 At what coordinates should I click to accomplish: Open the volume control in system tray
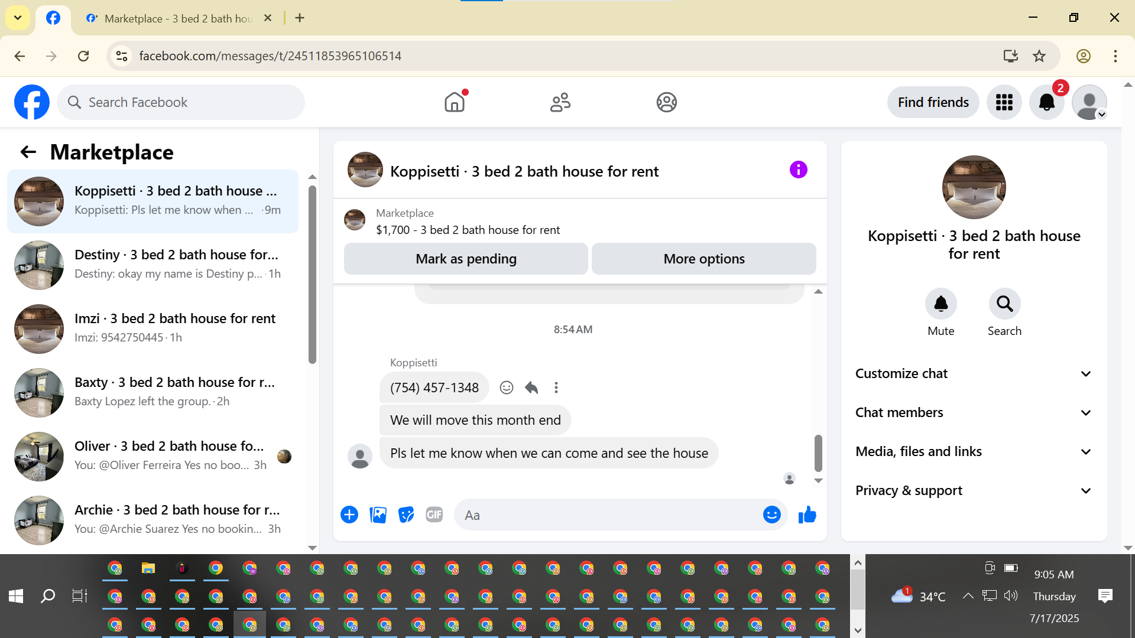tap(1011, 595)
